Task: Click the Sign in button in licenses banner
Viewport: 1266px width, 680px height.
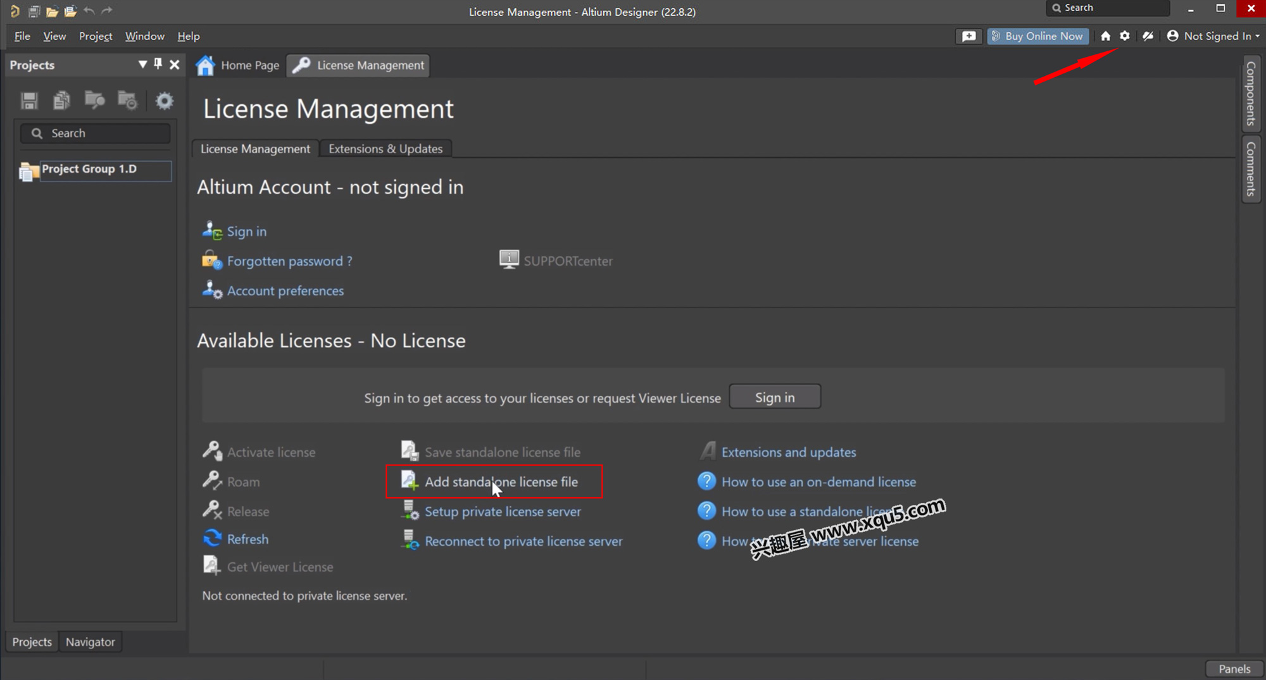Action: 775,397
